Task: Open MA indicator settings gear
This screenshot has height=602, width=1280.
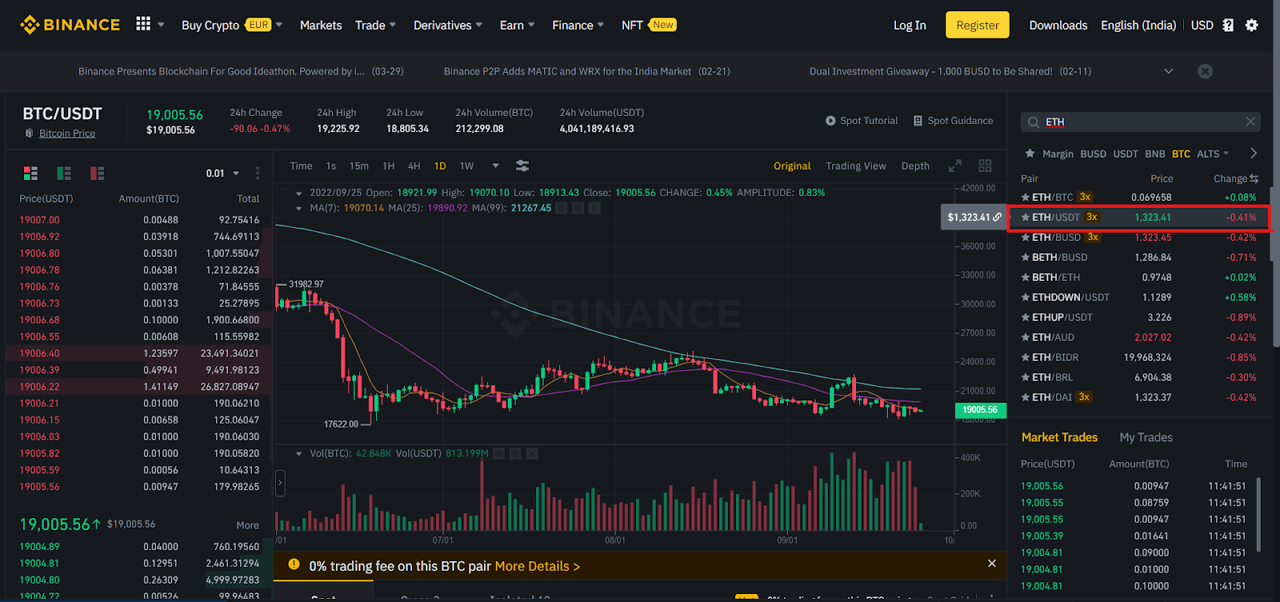Action: click(578, 208)
